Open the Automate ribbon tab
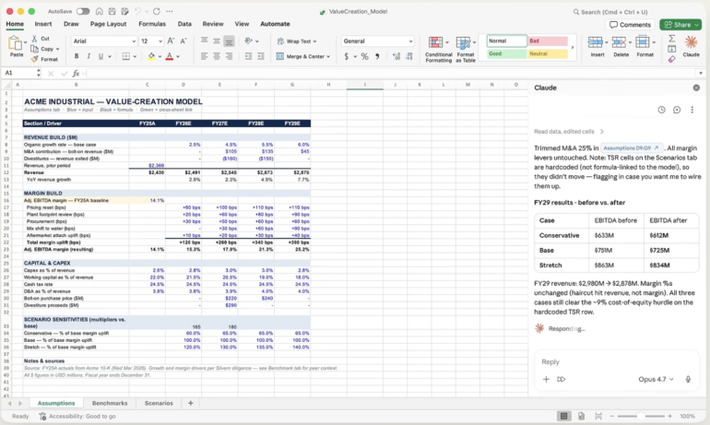Image resolution: width=710 pixels, height=425 pixels. coord(275,24)
